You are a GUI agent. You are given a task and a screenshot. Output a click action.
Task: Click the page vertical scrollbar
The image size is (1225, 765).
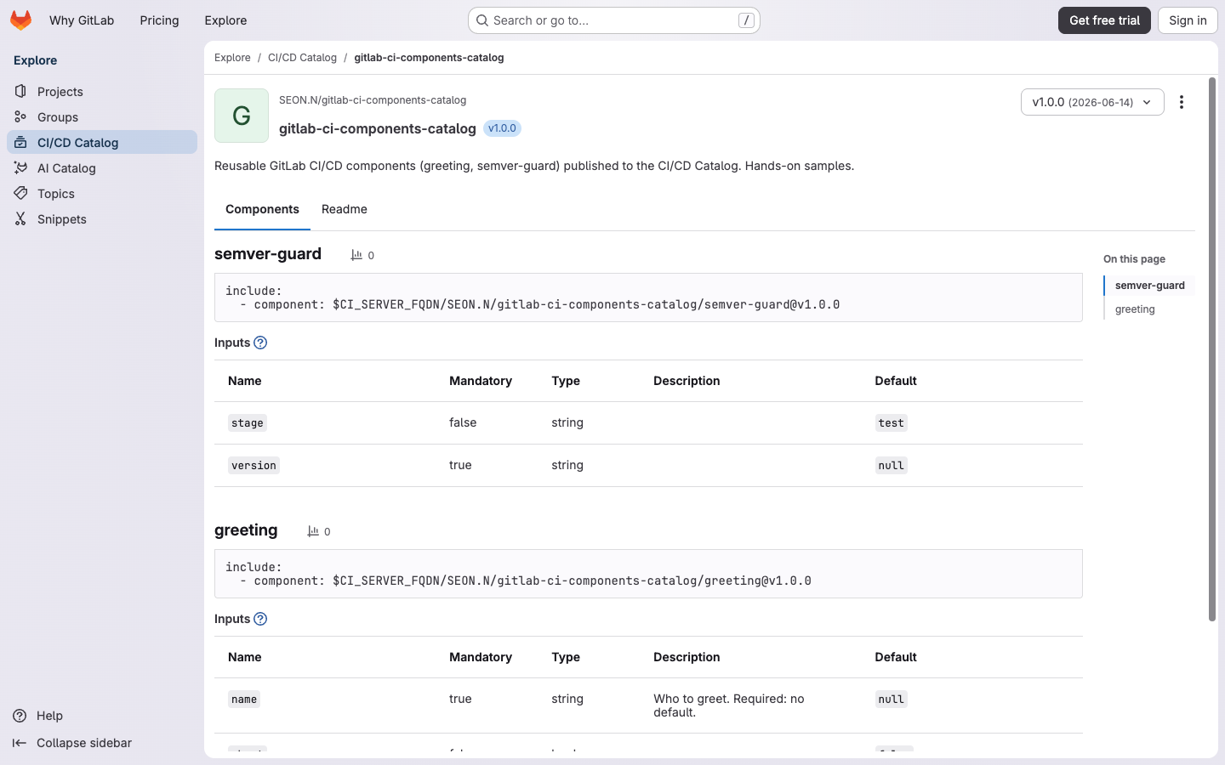click(x=1212, y=349)
